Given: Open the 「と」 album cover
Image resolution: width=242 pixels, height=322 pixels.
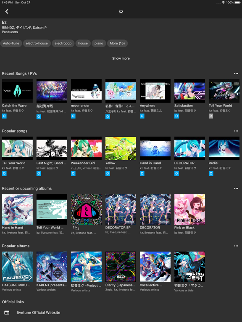Looking at the screenshot, I should (86, 210).
